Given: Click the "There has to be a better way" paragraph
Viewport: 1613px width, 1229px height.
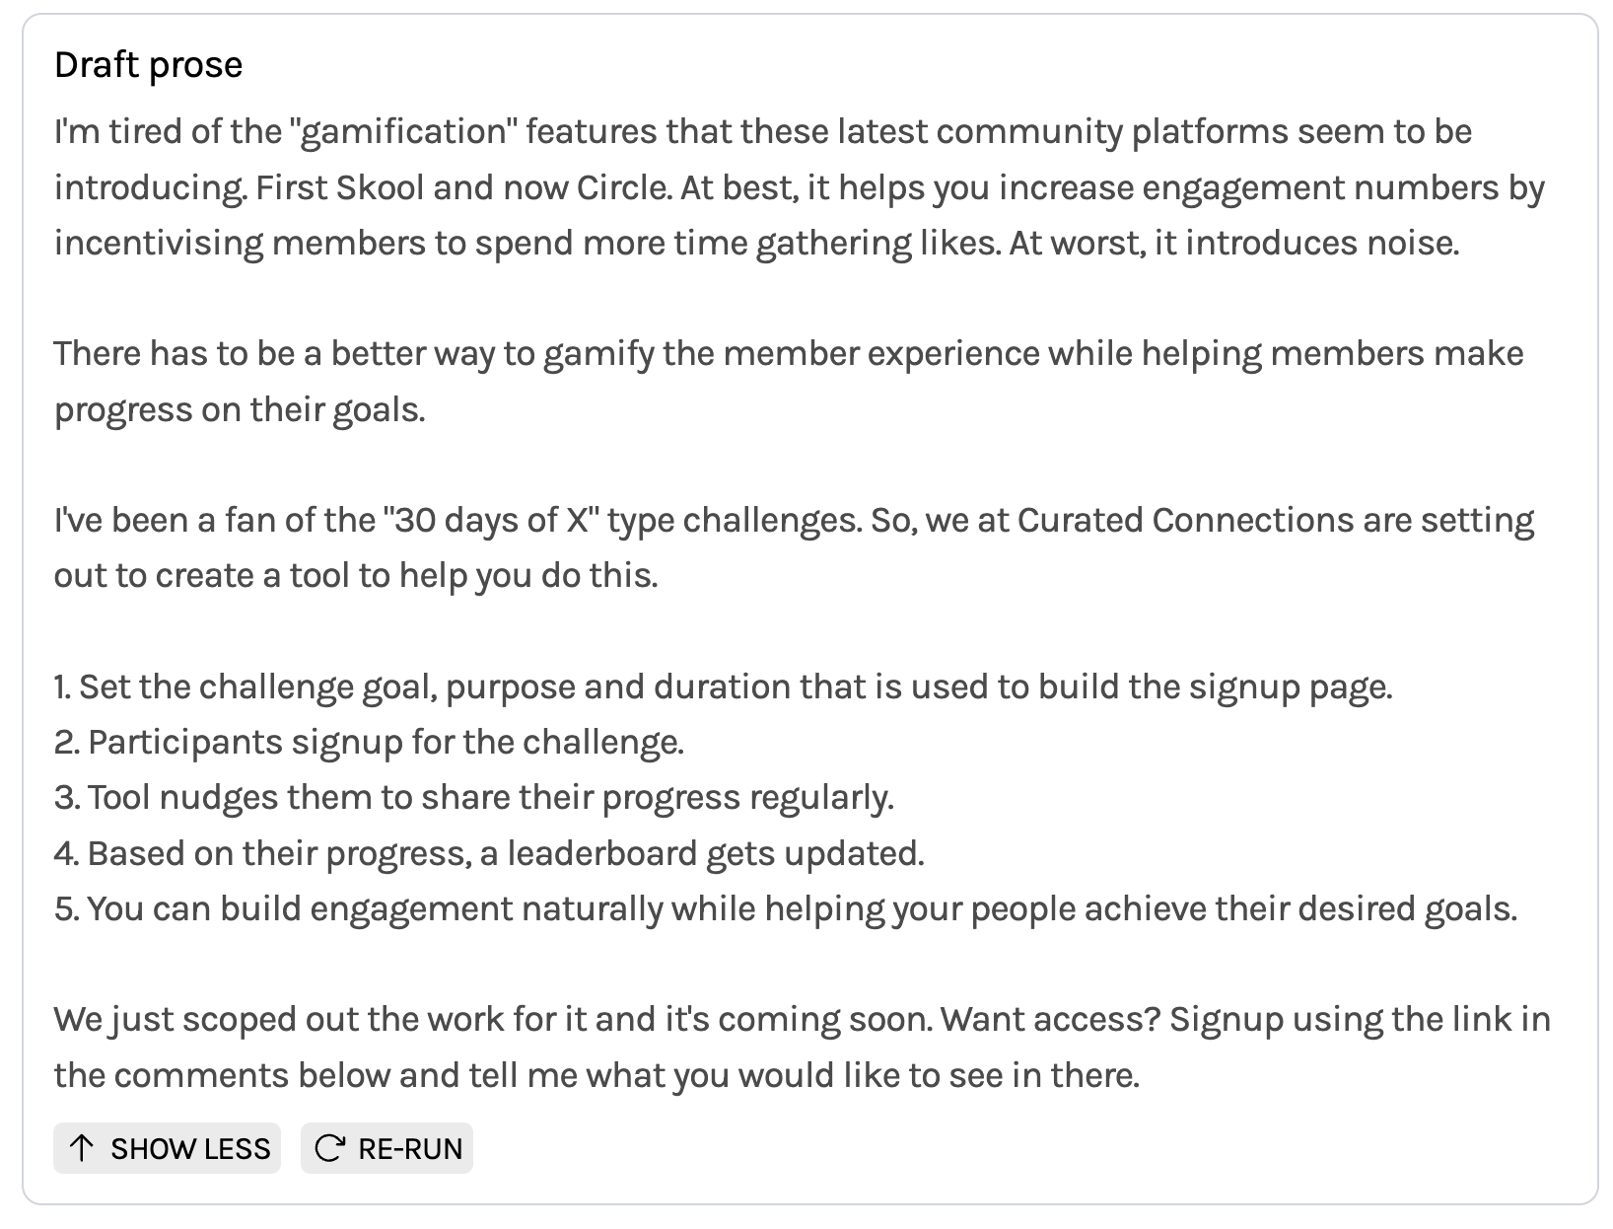Looking at the screenshot, I should click(789, 382).
